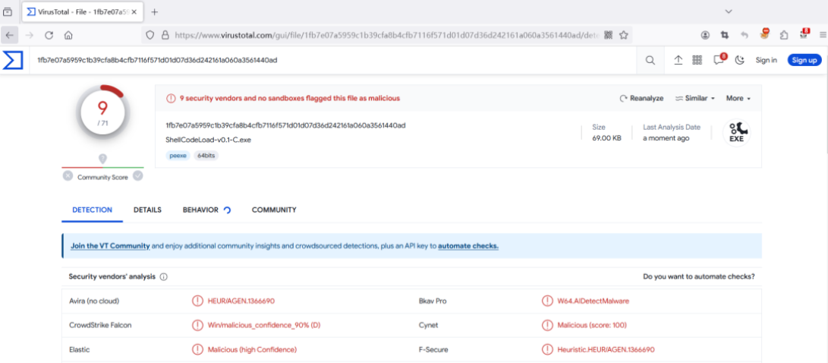Image resolution: width=828 pixels, height=363 pixels.
Task: Click the Sign up button
Action: pos(804,60)
